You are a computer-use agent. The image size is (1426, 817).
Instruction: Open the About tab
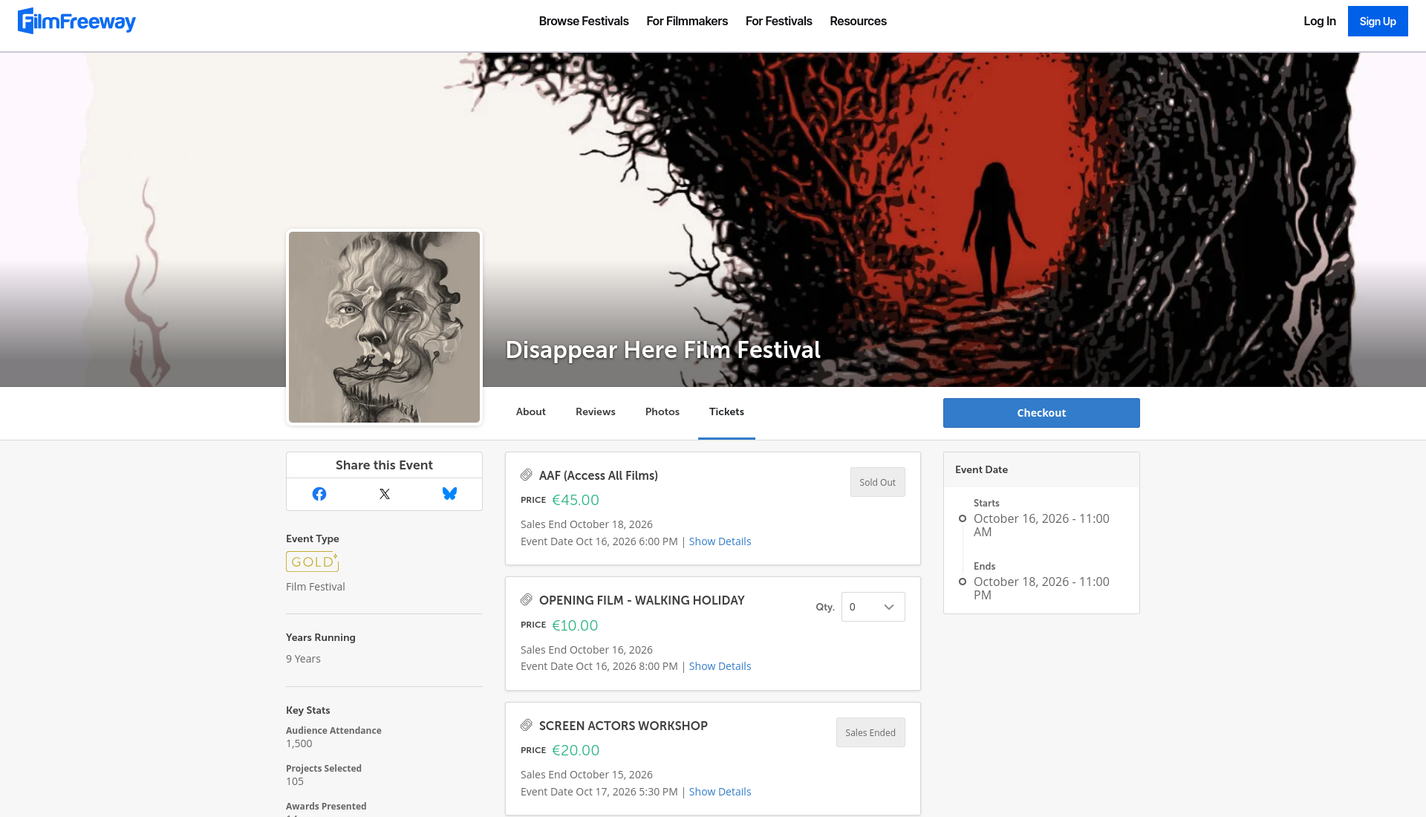531,411
